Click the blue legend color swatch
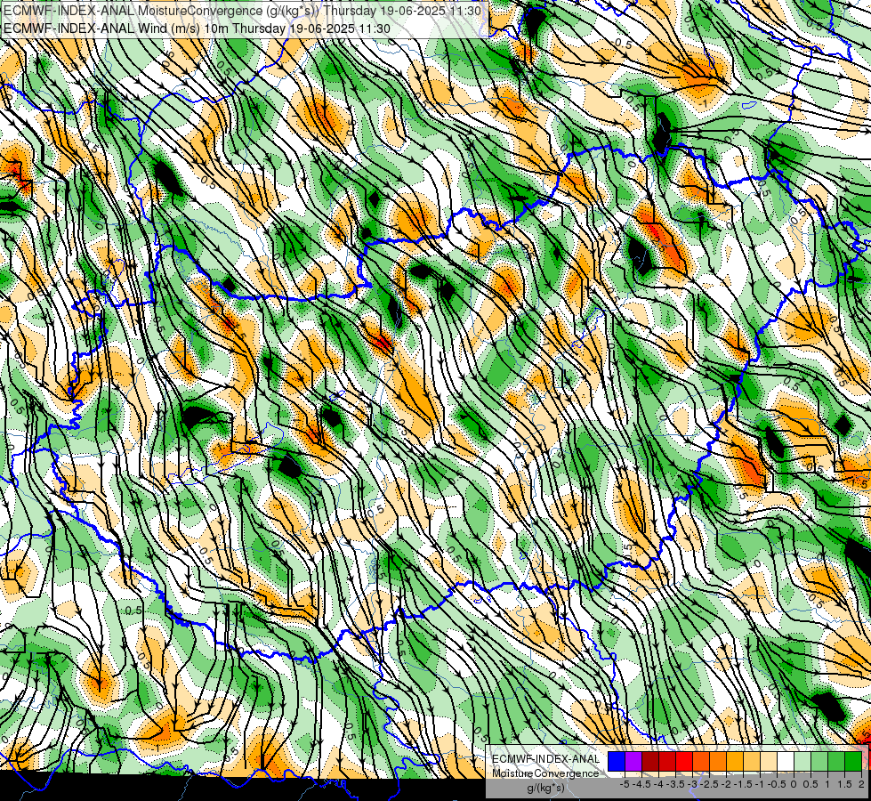Screen dimensions: 871x801 click(x=617, y=761)
